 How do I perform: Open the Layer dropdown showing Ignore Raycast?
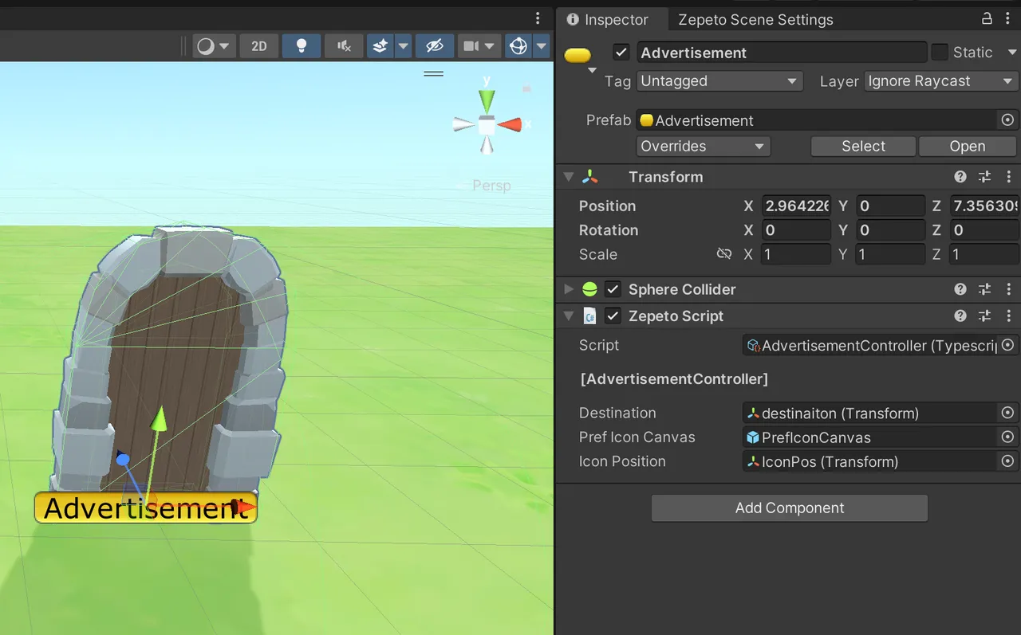(940, 80)
